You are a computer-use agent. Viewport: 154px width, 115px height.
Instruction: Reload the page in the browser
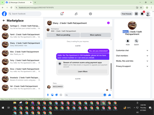(11, 8)
